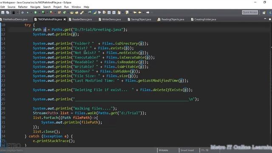272x153 pixels.
Task: Close the NIOPathAndFile.java tab
Action: 65,20
